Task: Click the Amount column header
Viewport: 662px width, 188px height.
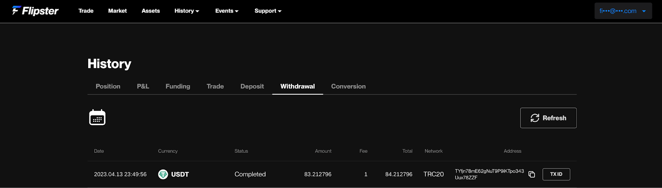Action: pyautogui.click(x=323, y=151)
